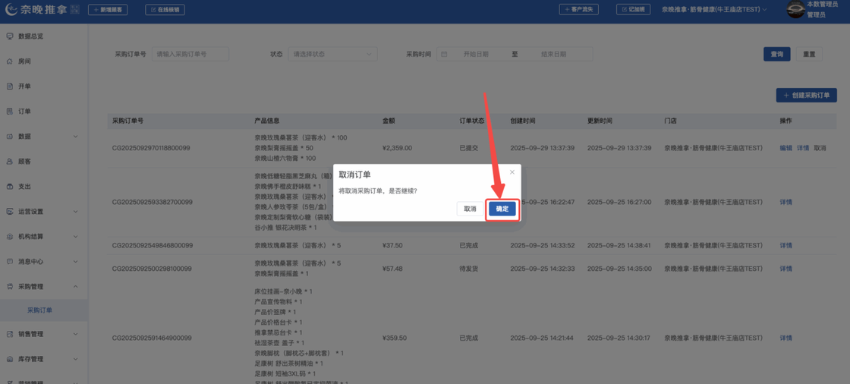Click the 订单状态 column header
Image resolution: width=850 pixels, height=384 pixels.
point(471,121)
